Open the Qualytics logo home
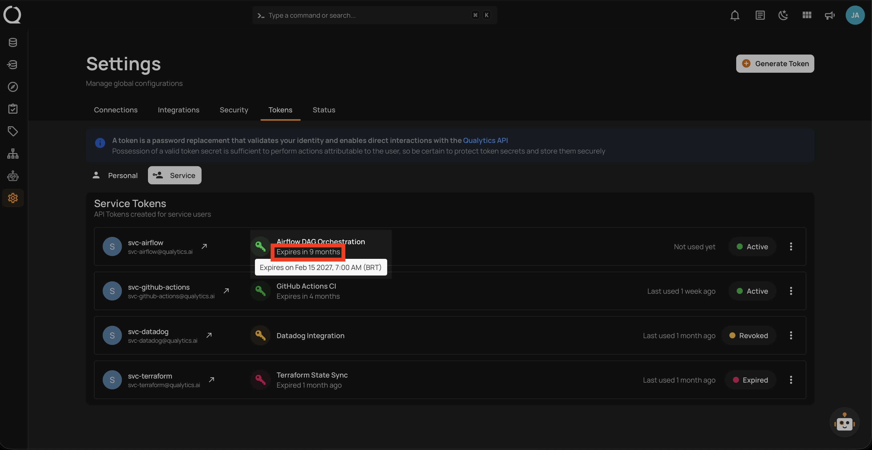 click(12, 15)
